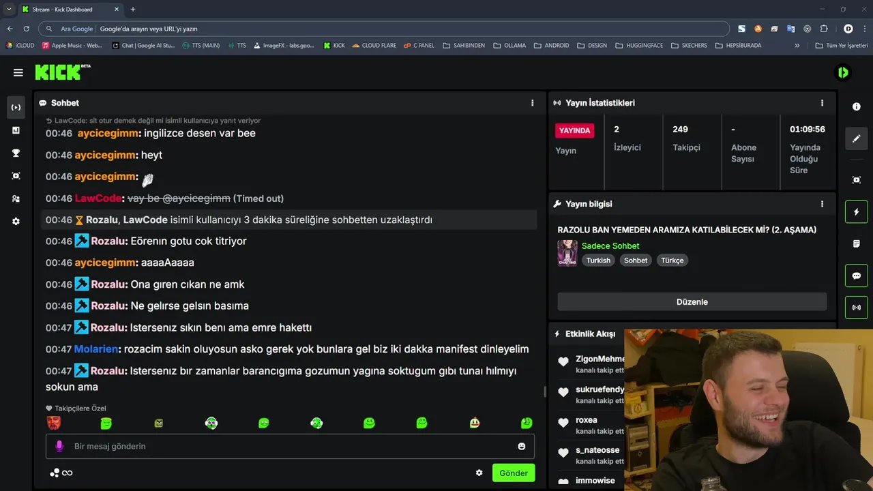Select the Stream broadcast sidebar icon

tap(16, 107)
